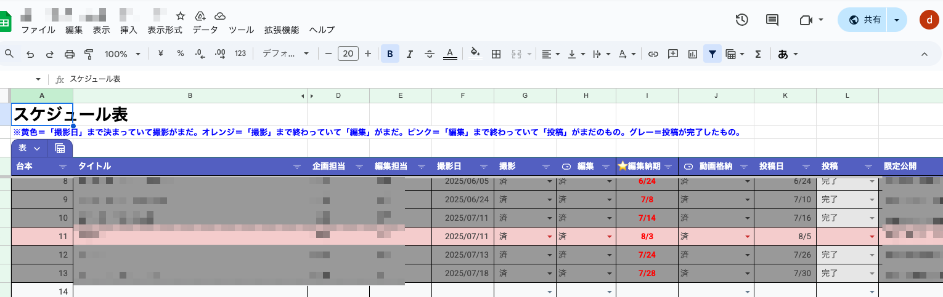Viewport: 943px width, 297px height.
Task: Open input tools あ dropdown
Action: pyautogui.click(x=788, y=54)
